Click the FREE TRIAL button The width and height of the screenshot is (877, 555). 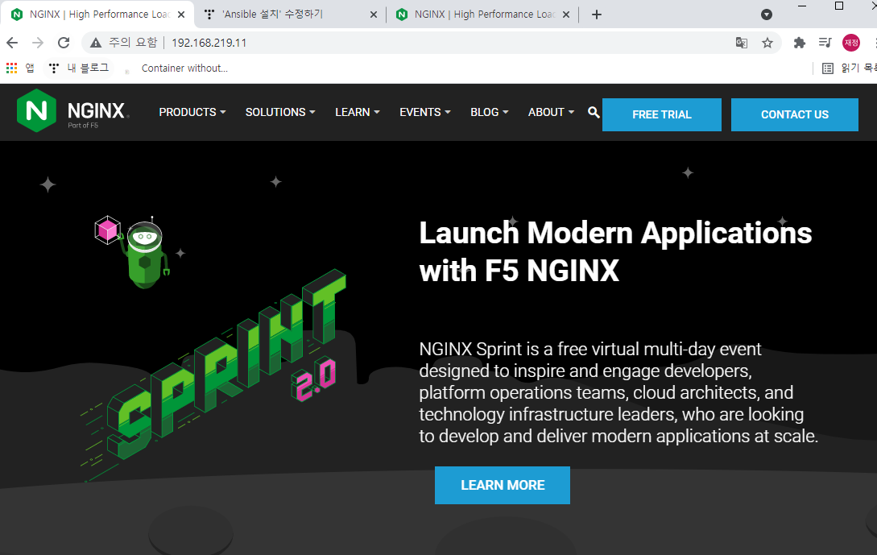662,114
